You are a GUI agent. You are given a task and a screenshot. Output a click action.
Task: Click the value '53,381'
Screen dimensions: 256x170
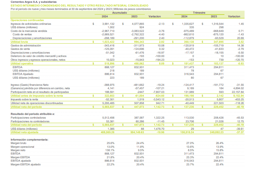[110, 121]
